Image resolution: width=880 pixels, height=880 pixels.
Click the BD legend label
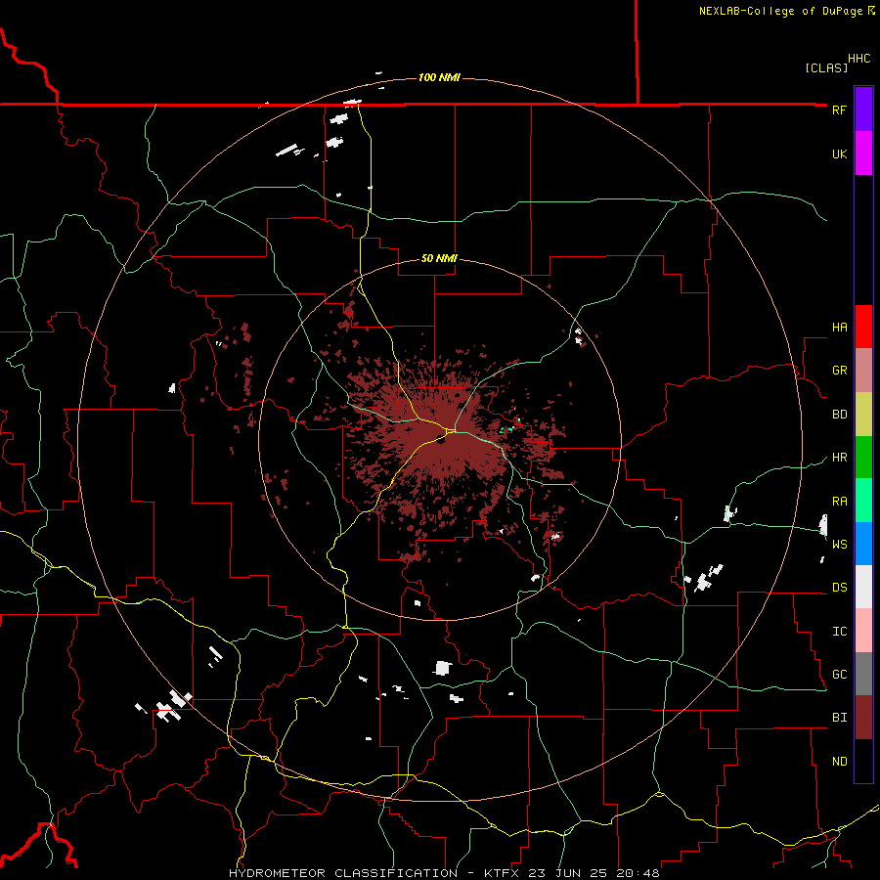[x=839, y=415]
